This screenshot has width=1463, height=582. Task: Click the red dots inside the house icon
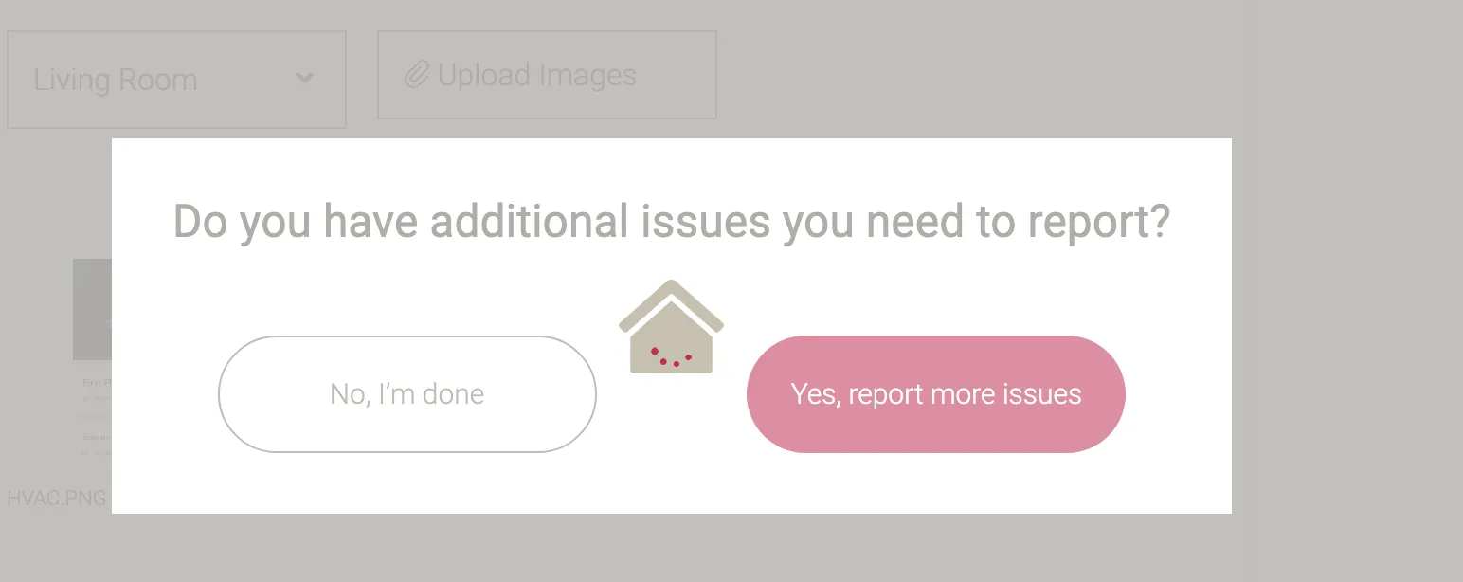(x=671, y=356)
